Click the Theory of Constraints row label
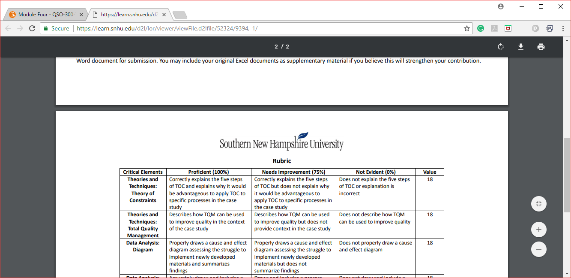Viewport: 571px width, 278px height. tap(143, 190)
